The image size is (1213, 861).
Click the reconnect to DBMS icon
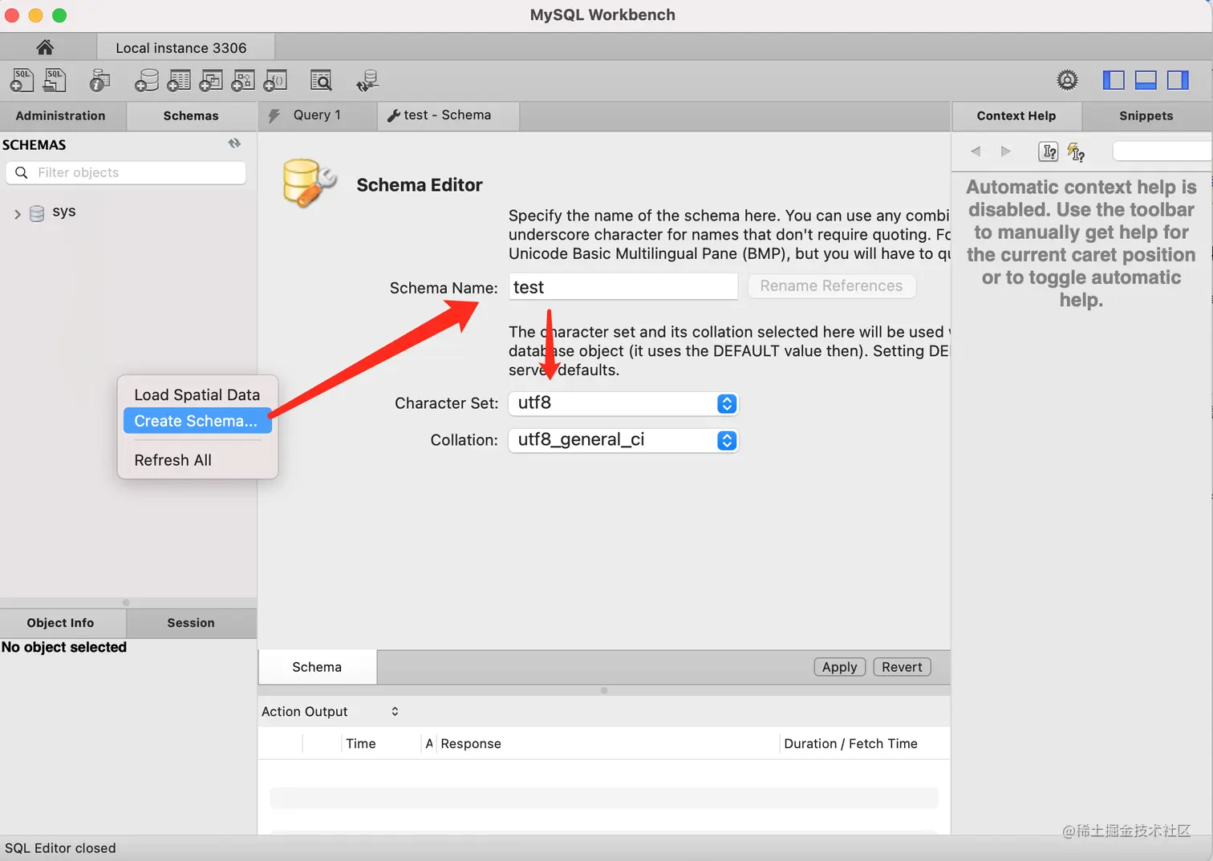point(367,80)
